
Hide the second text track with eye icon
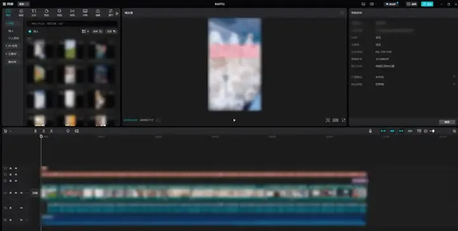click(x=16, y=175)
